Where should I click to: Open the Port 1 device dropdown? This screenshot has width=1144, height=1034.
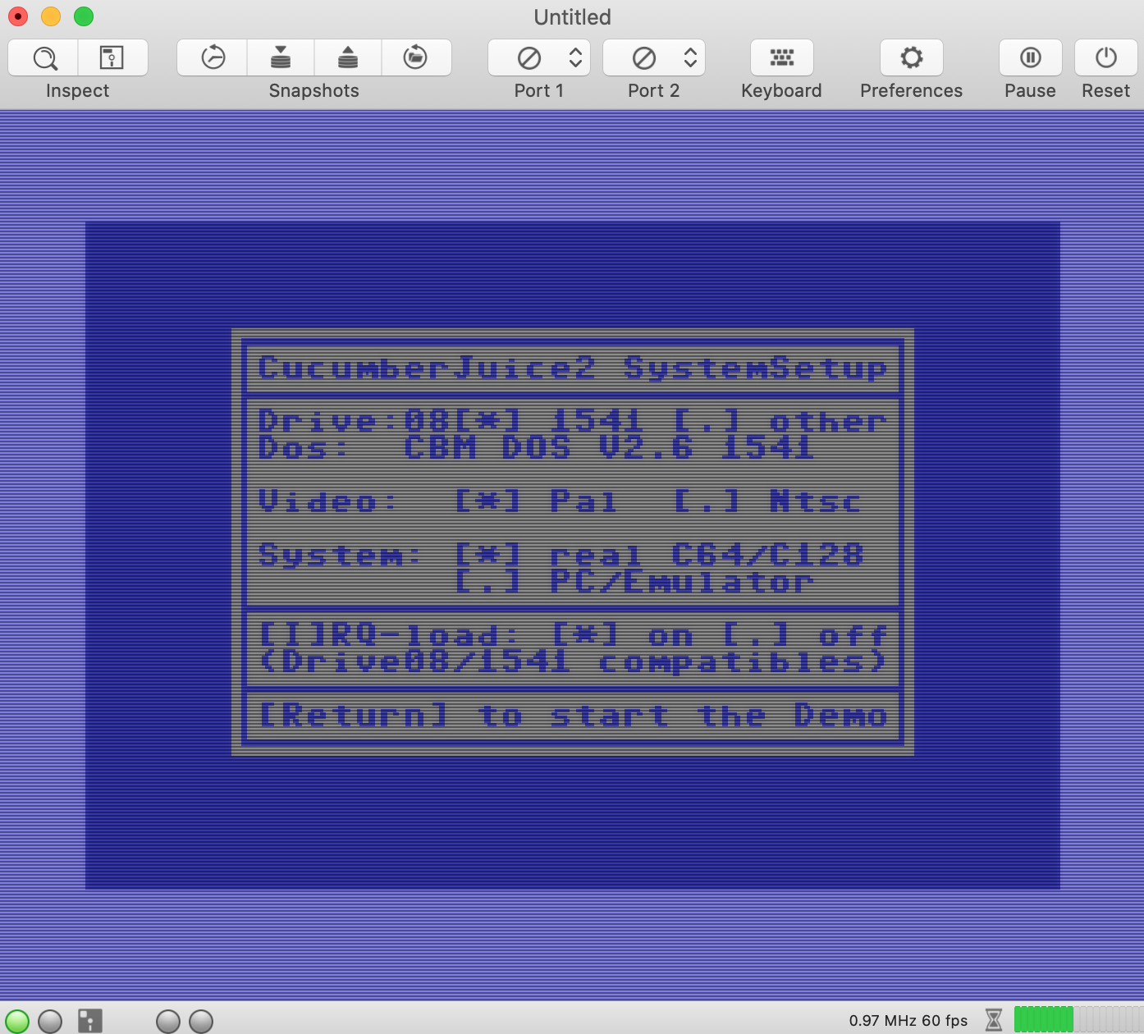tap(539, 57)
